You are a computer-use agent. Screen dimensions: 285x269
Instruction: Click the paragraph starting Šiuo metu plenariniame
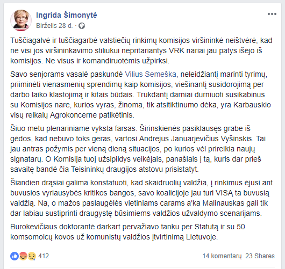pyautogui.click(x=138, y=149)
